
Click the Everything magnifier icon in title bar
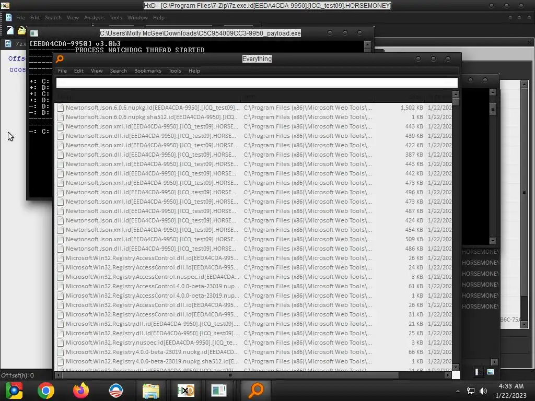point(60,58)
